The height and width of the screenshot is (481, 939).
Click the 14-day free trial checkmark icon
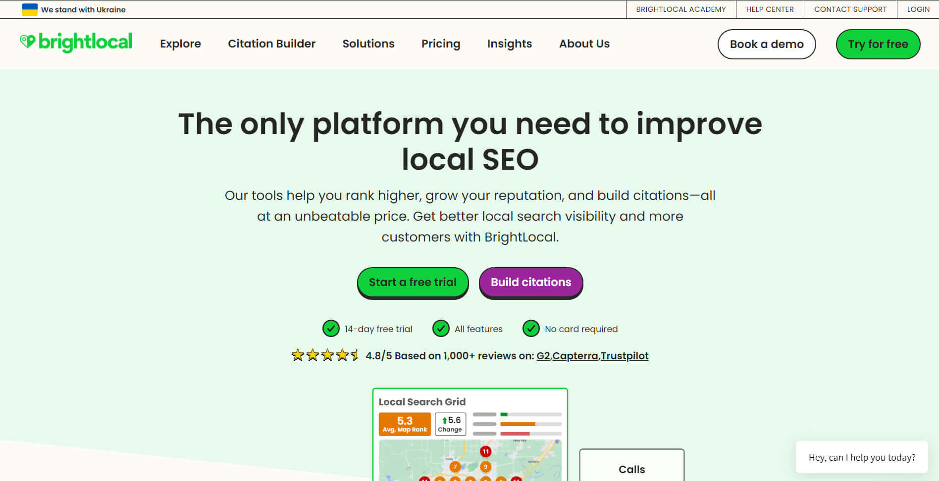(x=331, y=328)
